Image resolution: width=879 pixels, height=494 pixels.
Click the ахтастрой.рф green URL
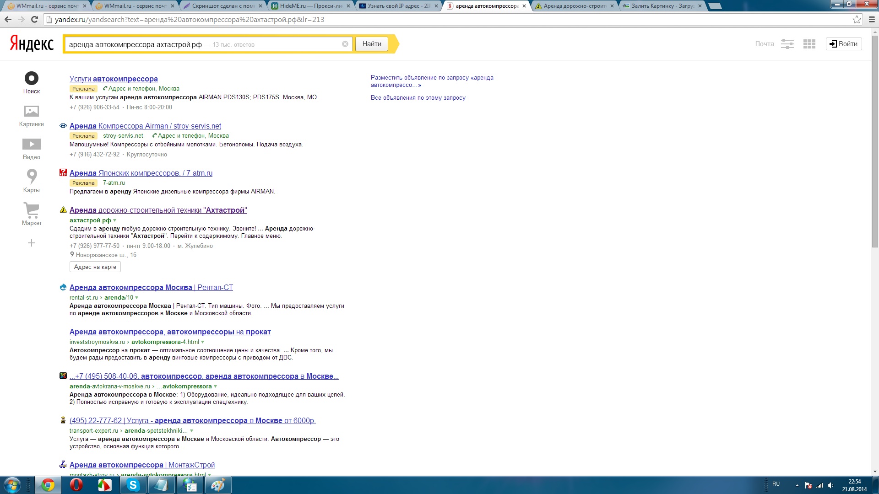pos(90,220)
